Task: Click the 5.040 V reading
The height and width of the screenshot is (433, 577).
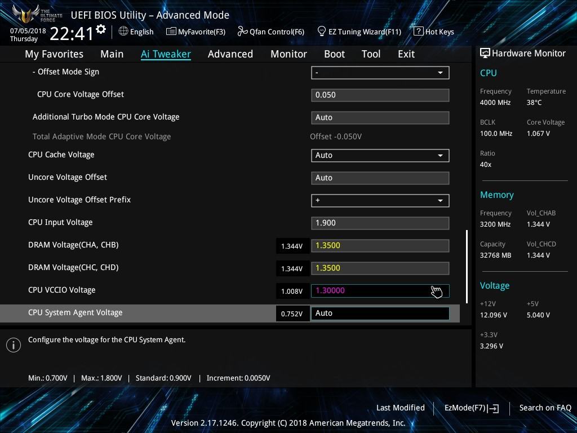Action: (538, 315)
